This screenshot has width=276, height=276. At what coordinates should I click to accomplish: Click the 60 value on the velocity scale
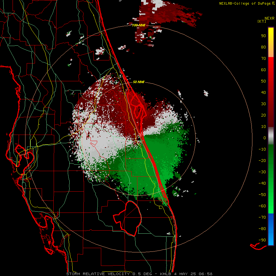[x=263, y=70]
